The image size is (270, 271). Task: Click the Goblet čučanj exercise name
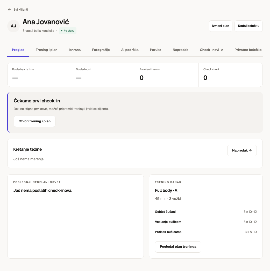coord(165,212)
